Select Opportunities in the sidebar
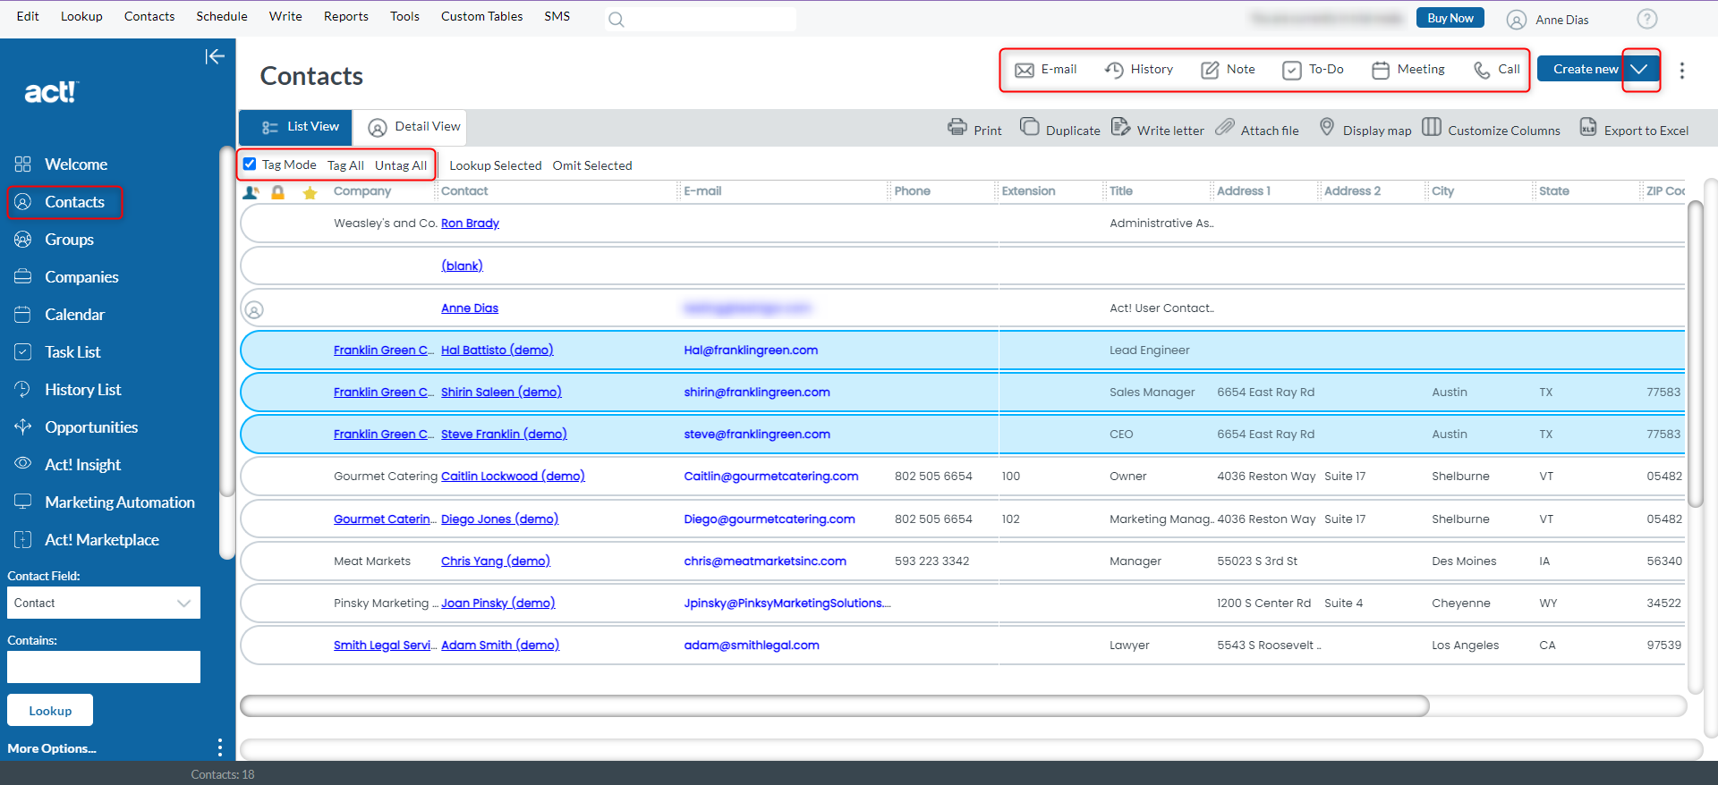This screenshot has width=1718, height=785. [91, 427]
